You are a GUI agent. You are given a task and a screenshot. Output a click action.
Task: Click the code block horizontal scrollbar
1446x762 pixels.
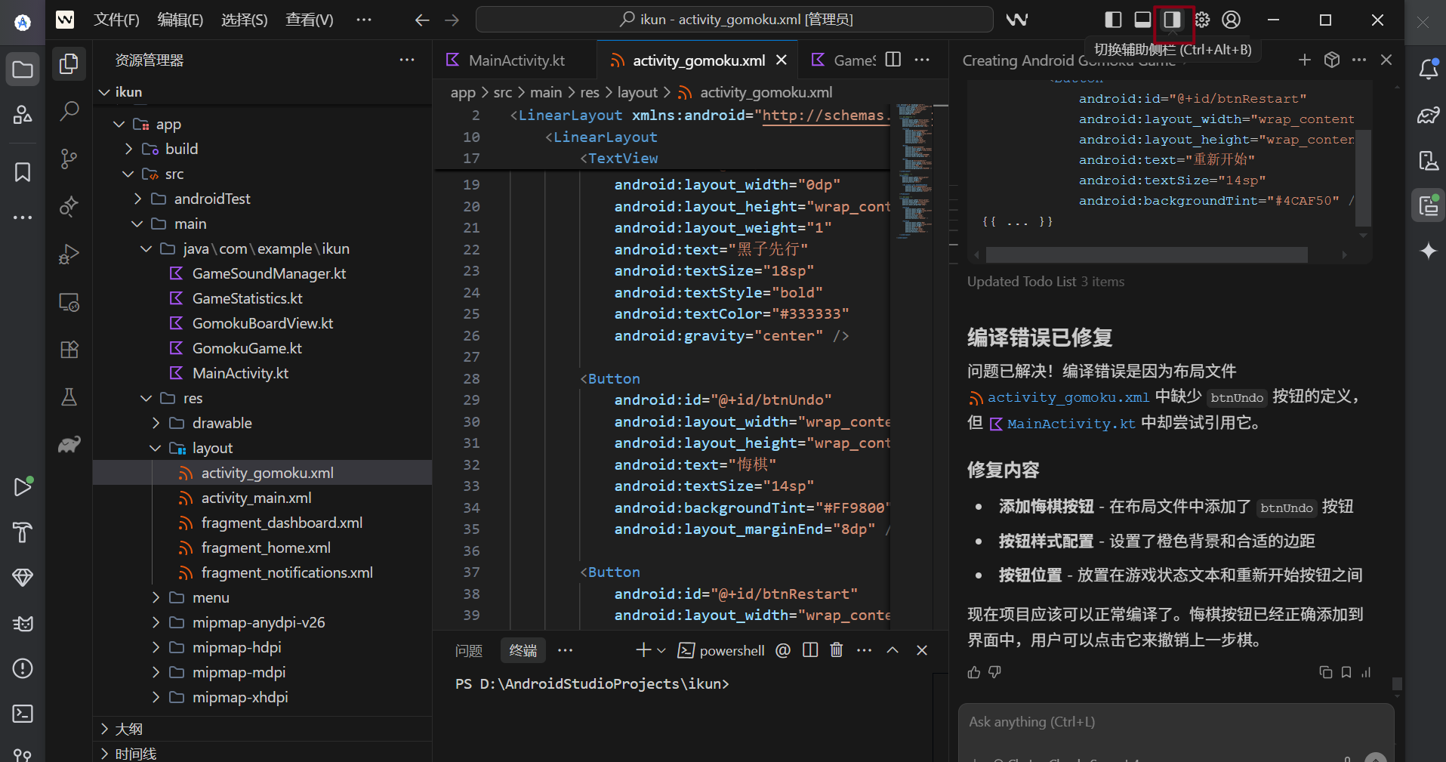coord(1146,255)
